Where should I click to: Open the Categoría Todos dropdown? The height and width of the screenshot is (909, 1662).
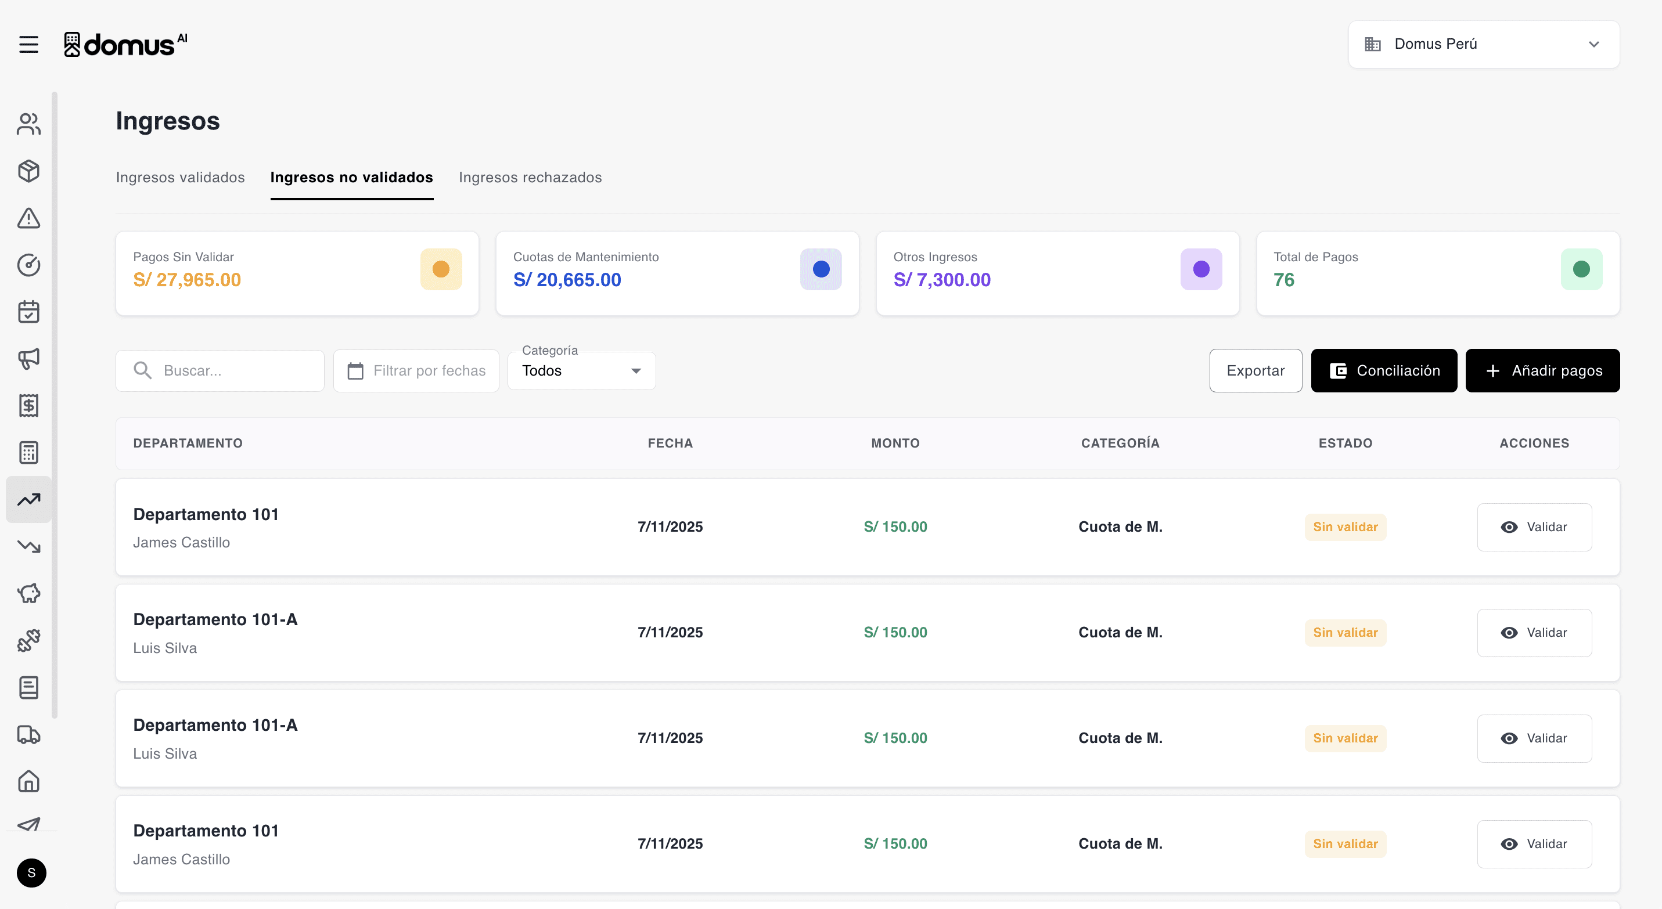(x=581, y=371)
